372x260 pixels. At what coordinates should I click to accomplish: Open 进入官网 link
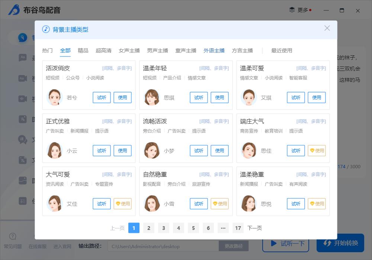pos(62,247)
